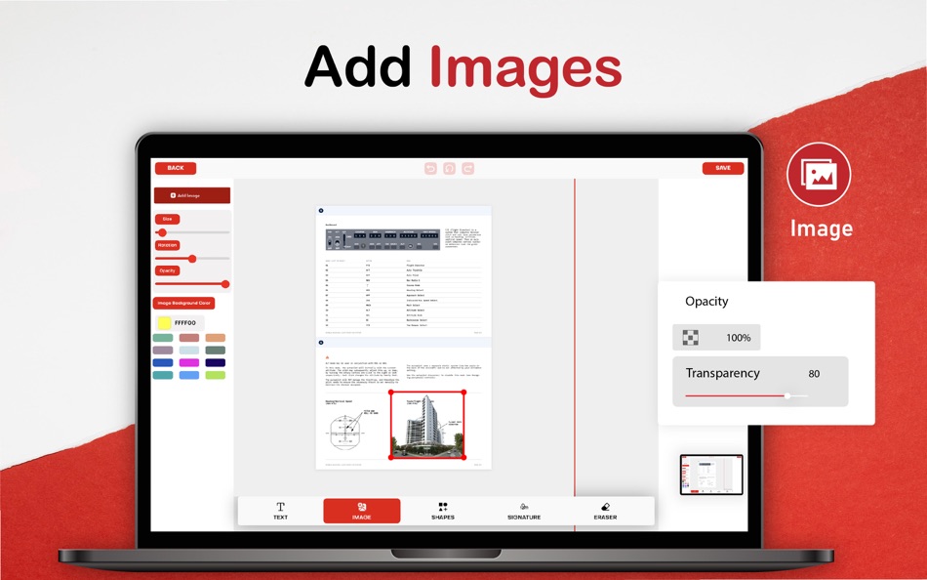This screenshot has width=927, height=580.
Task: Pick the mauve gray color swatch
Action: (163, 351)
